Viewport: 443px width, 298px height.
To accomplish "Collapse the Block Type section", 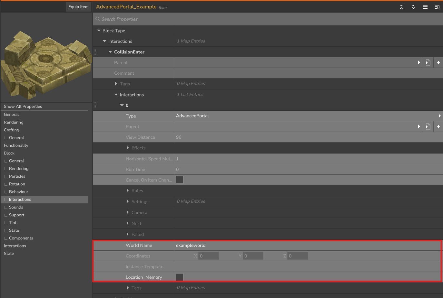I will pyautogui.click(x=99, y=31).
